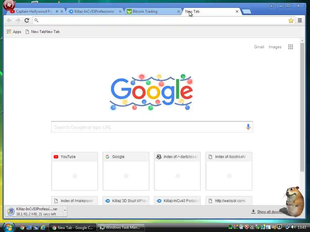
Task: Click Killaz-InCv53Professi...rar download item
Action: click(34, 211)
